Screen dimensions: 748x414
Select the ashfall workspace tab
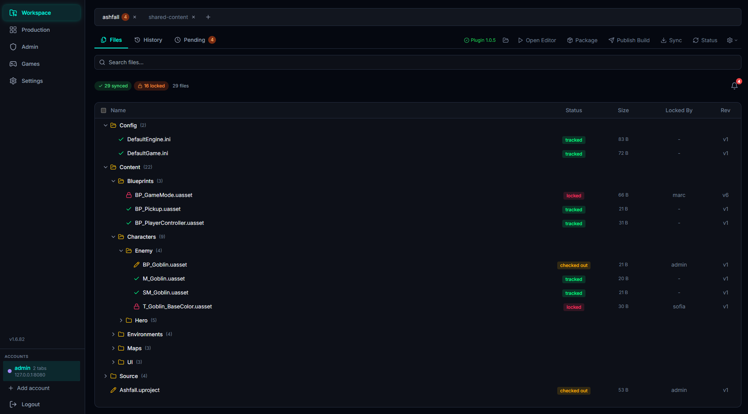111,17
